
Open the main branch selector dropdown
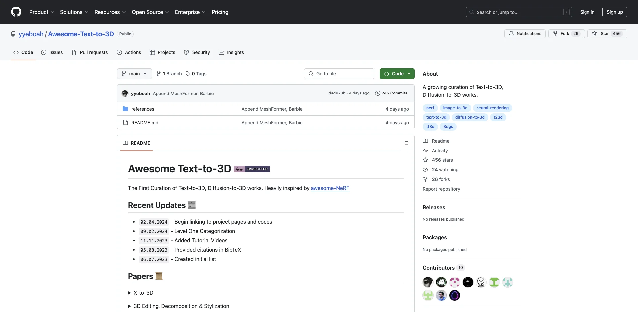click(134, 74)
